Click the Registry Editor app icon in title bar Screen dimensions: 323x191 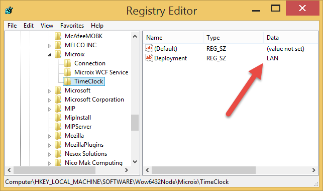tap(9, 10)
